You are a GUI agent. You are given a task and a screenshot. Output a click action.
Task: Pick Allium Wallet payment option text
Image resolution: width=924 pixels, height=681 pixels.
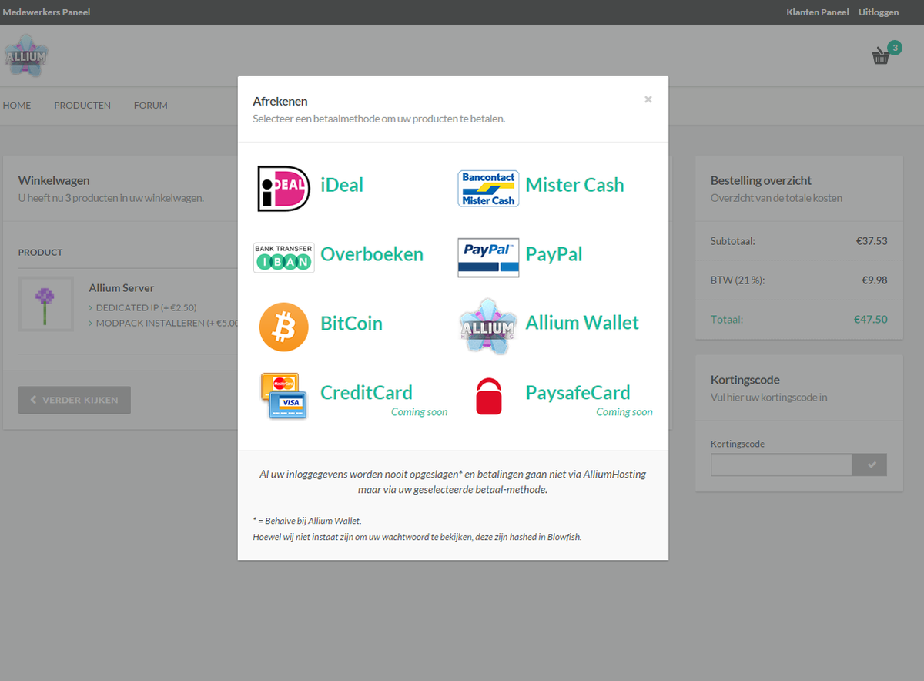(x=582, y=323)
